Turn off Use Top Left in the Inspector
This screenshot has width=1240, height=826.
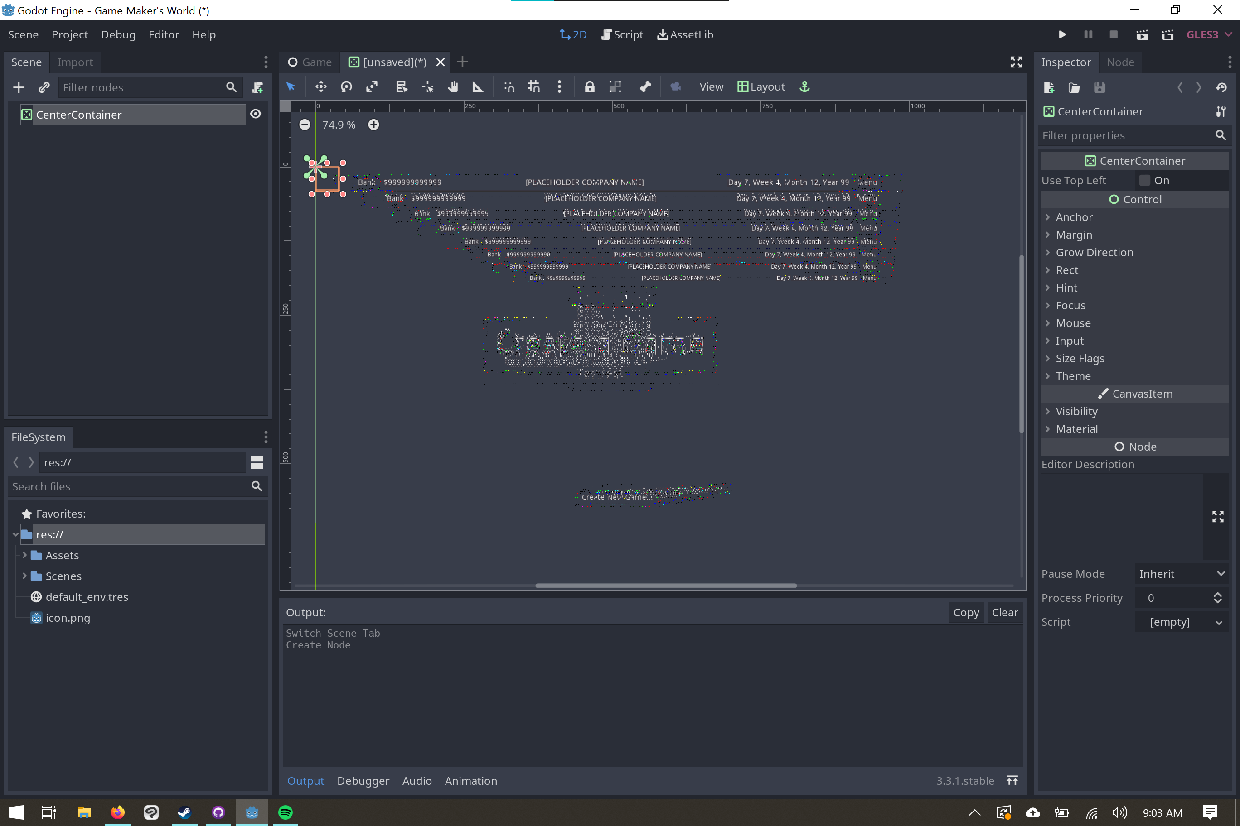pyautogui.click(x=1144, y=180)
